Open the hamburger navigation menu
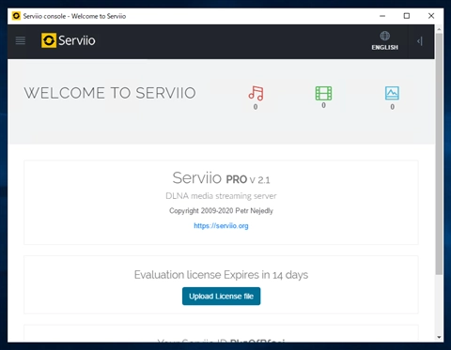The height and width of the screenshot is (350, 451). pyautogui.click(x=21, y=40)
